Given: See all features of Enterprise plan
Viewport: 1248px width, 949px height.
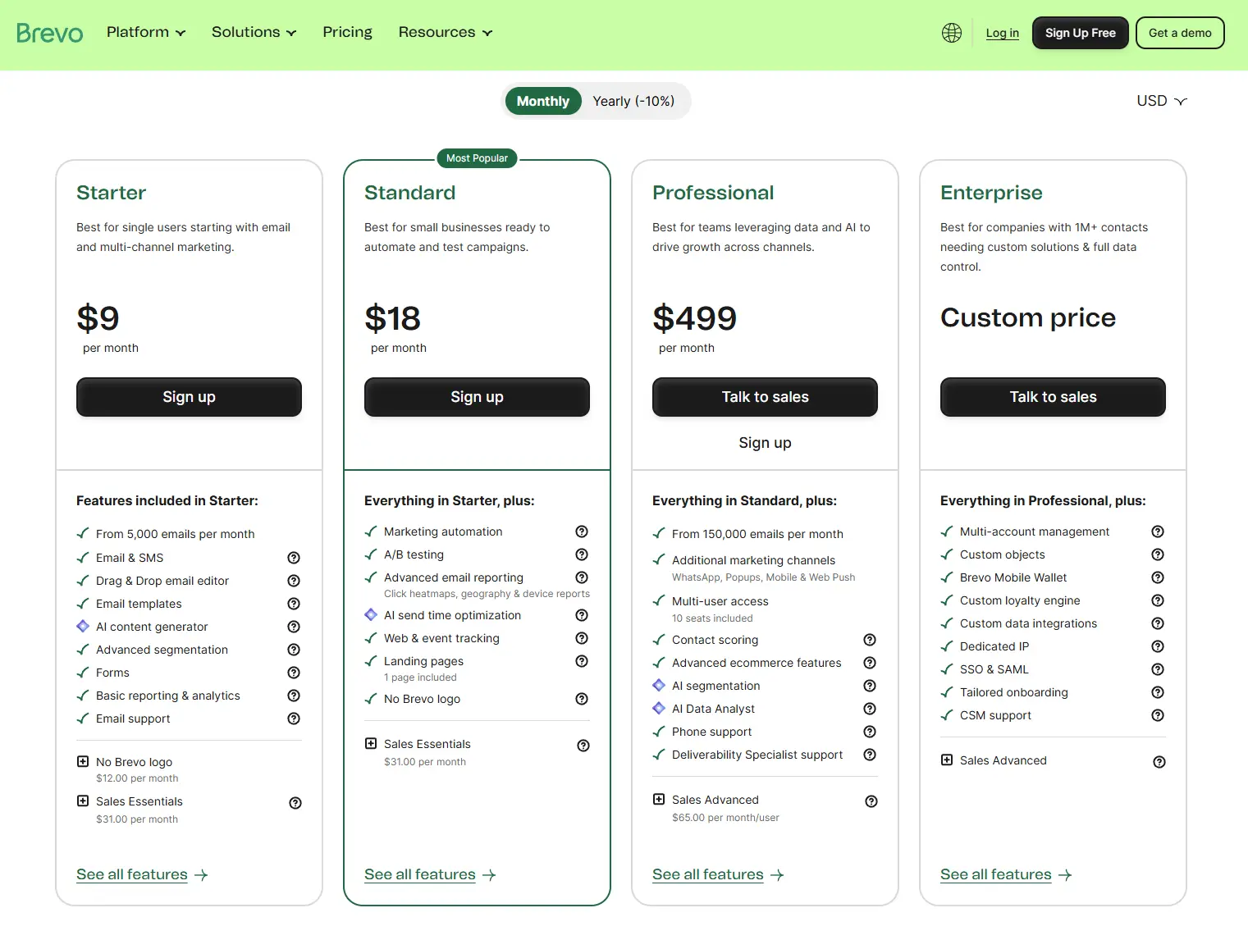Looking at the screenshot, I should (x=1006, y=874).
